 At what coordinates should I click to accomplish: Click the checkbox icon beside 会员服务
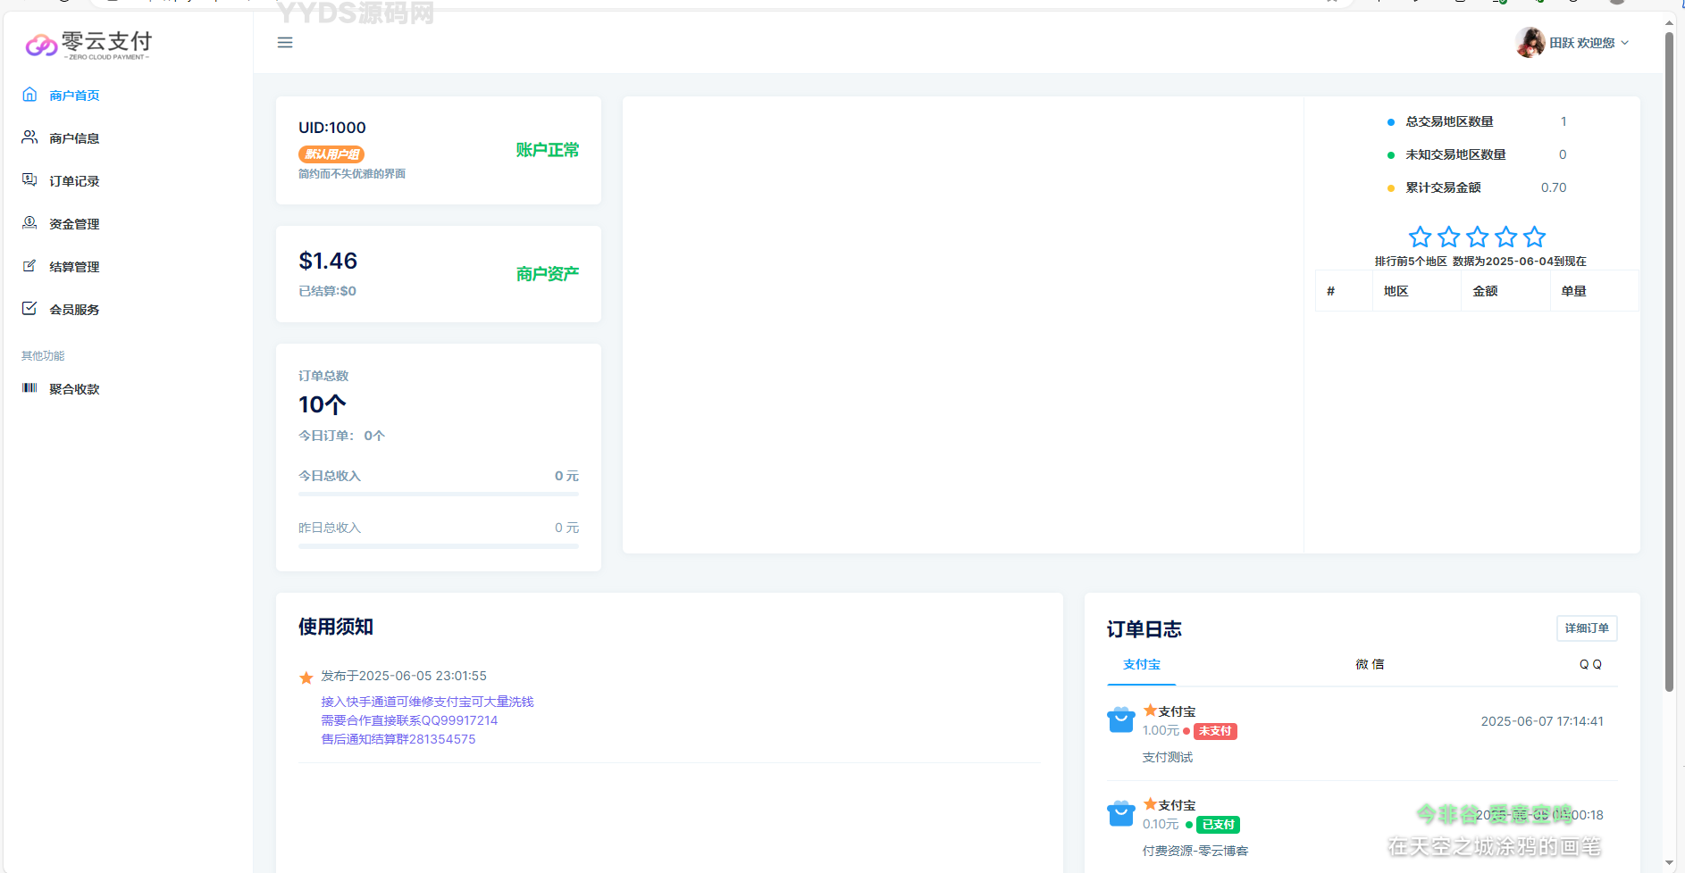coord(29,309)
